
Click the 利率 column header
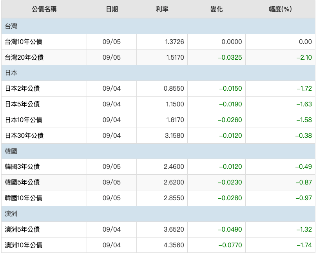click(162, 9)
